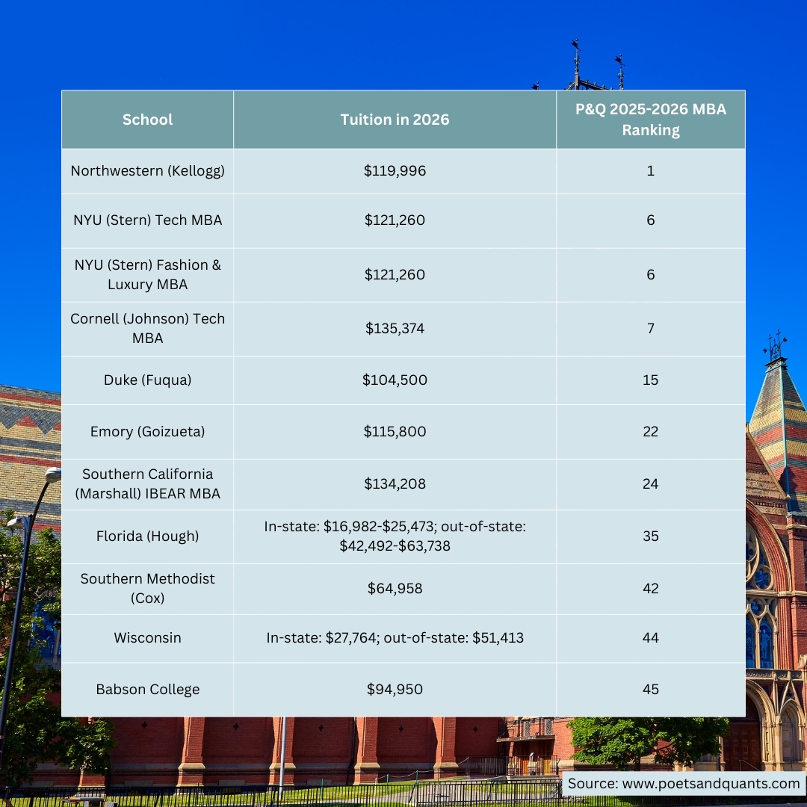Select the 'Duke (Fuqua)' school cell
Screen dimensions: 807x807
tap(147, 380)
